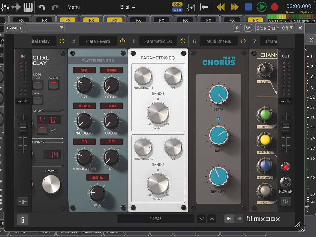316x237 pixels.
Task: Click the blue HIGH SHELF knob
Action: [265, 165]
